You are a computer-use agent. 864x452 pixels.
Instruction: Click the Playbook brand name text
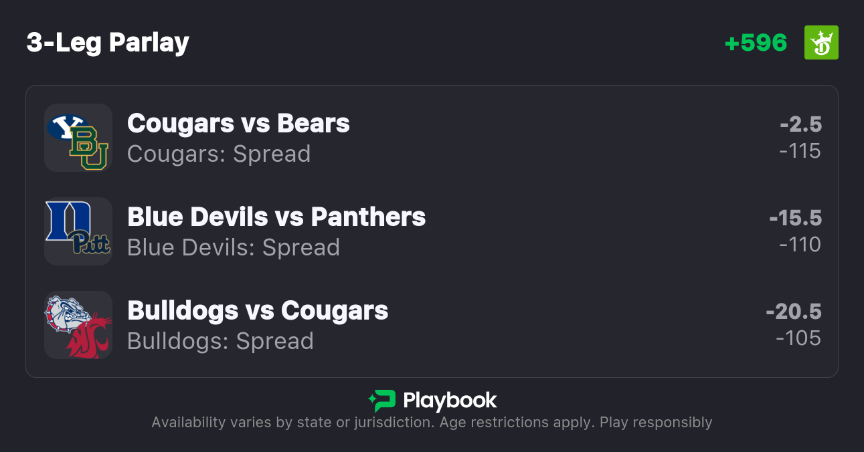point(450,401)
